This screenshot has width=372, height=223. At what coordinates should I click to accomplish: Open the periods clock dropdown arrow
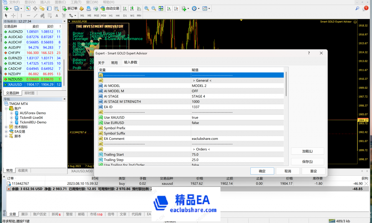tap(198, 8)
